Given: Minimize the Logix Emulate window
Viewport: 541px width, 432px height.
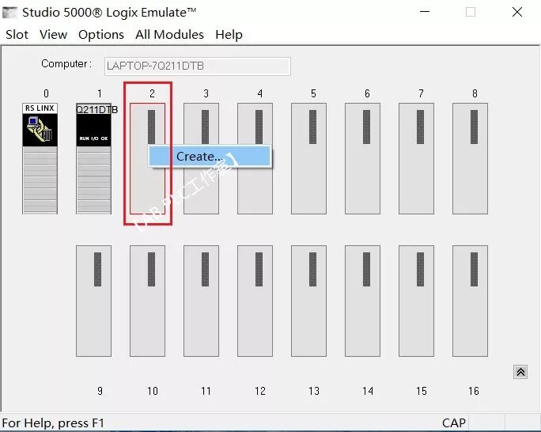Looking at the screenshot, I should 425,12.
